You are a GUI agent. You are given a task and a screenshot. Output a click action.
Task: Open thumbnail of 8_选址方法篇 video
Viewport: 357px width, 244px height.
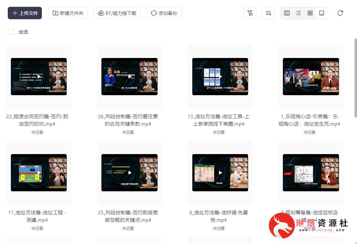(220, 172)
